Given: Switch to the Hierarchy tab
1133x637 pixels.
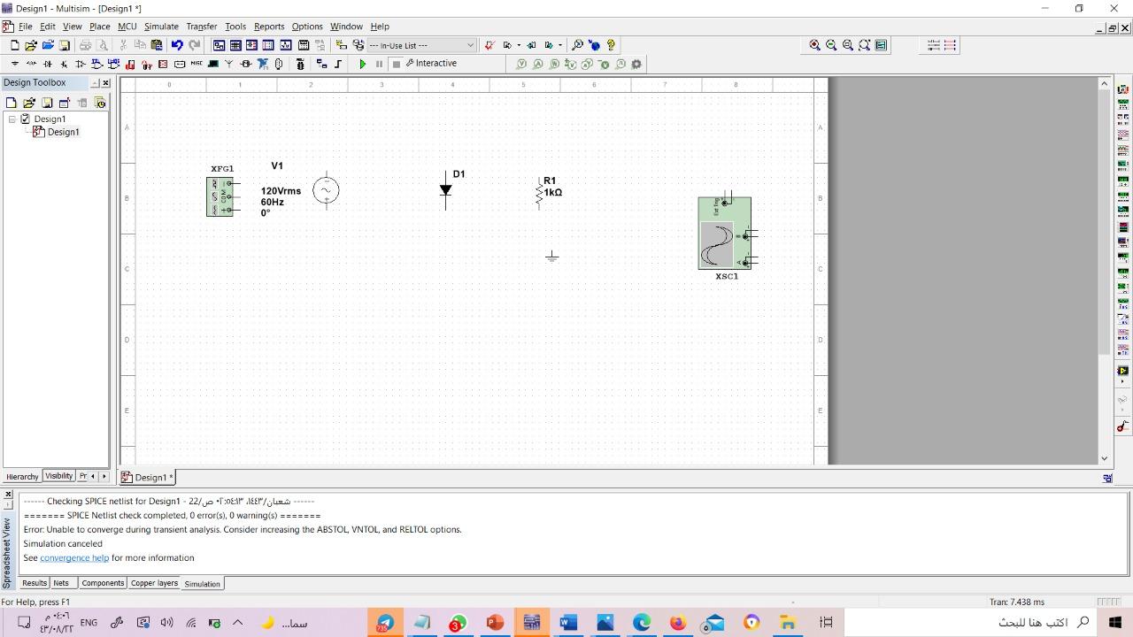Looking at the screenshot, I should 22,476.
